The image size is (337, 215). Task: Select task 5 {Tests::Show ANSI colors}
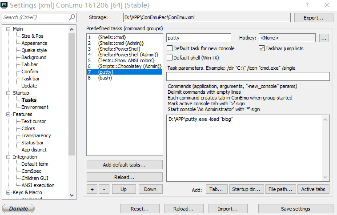[x=124, y=60]
